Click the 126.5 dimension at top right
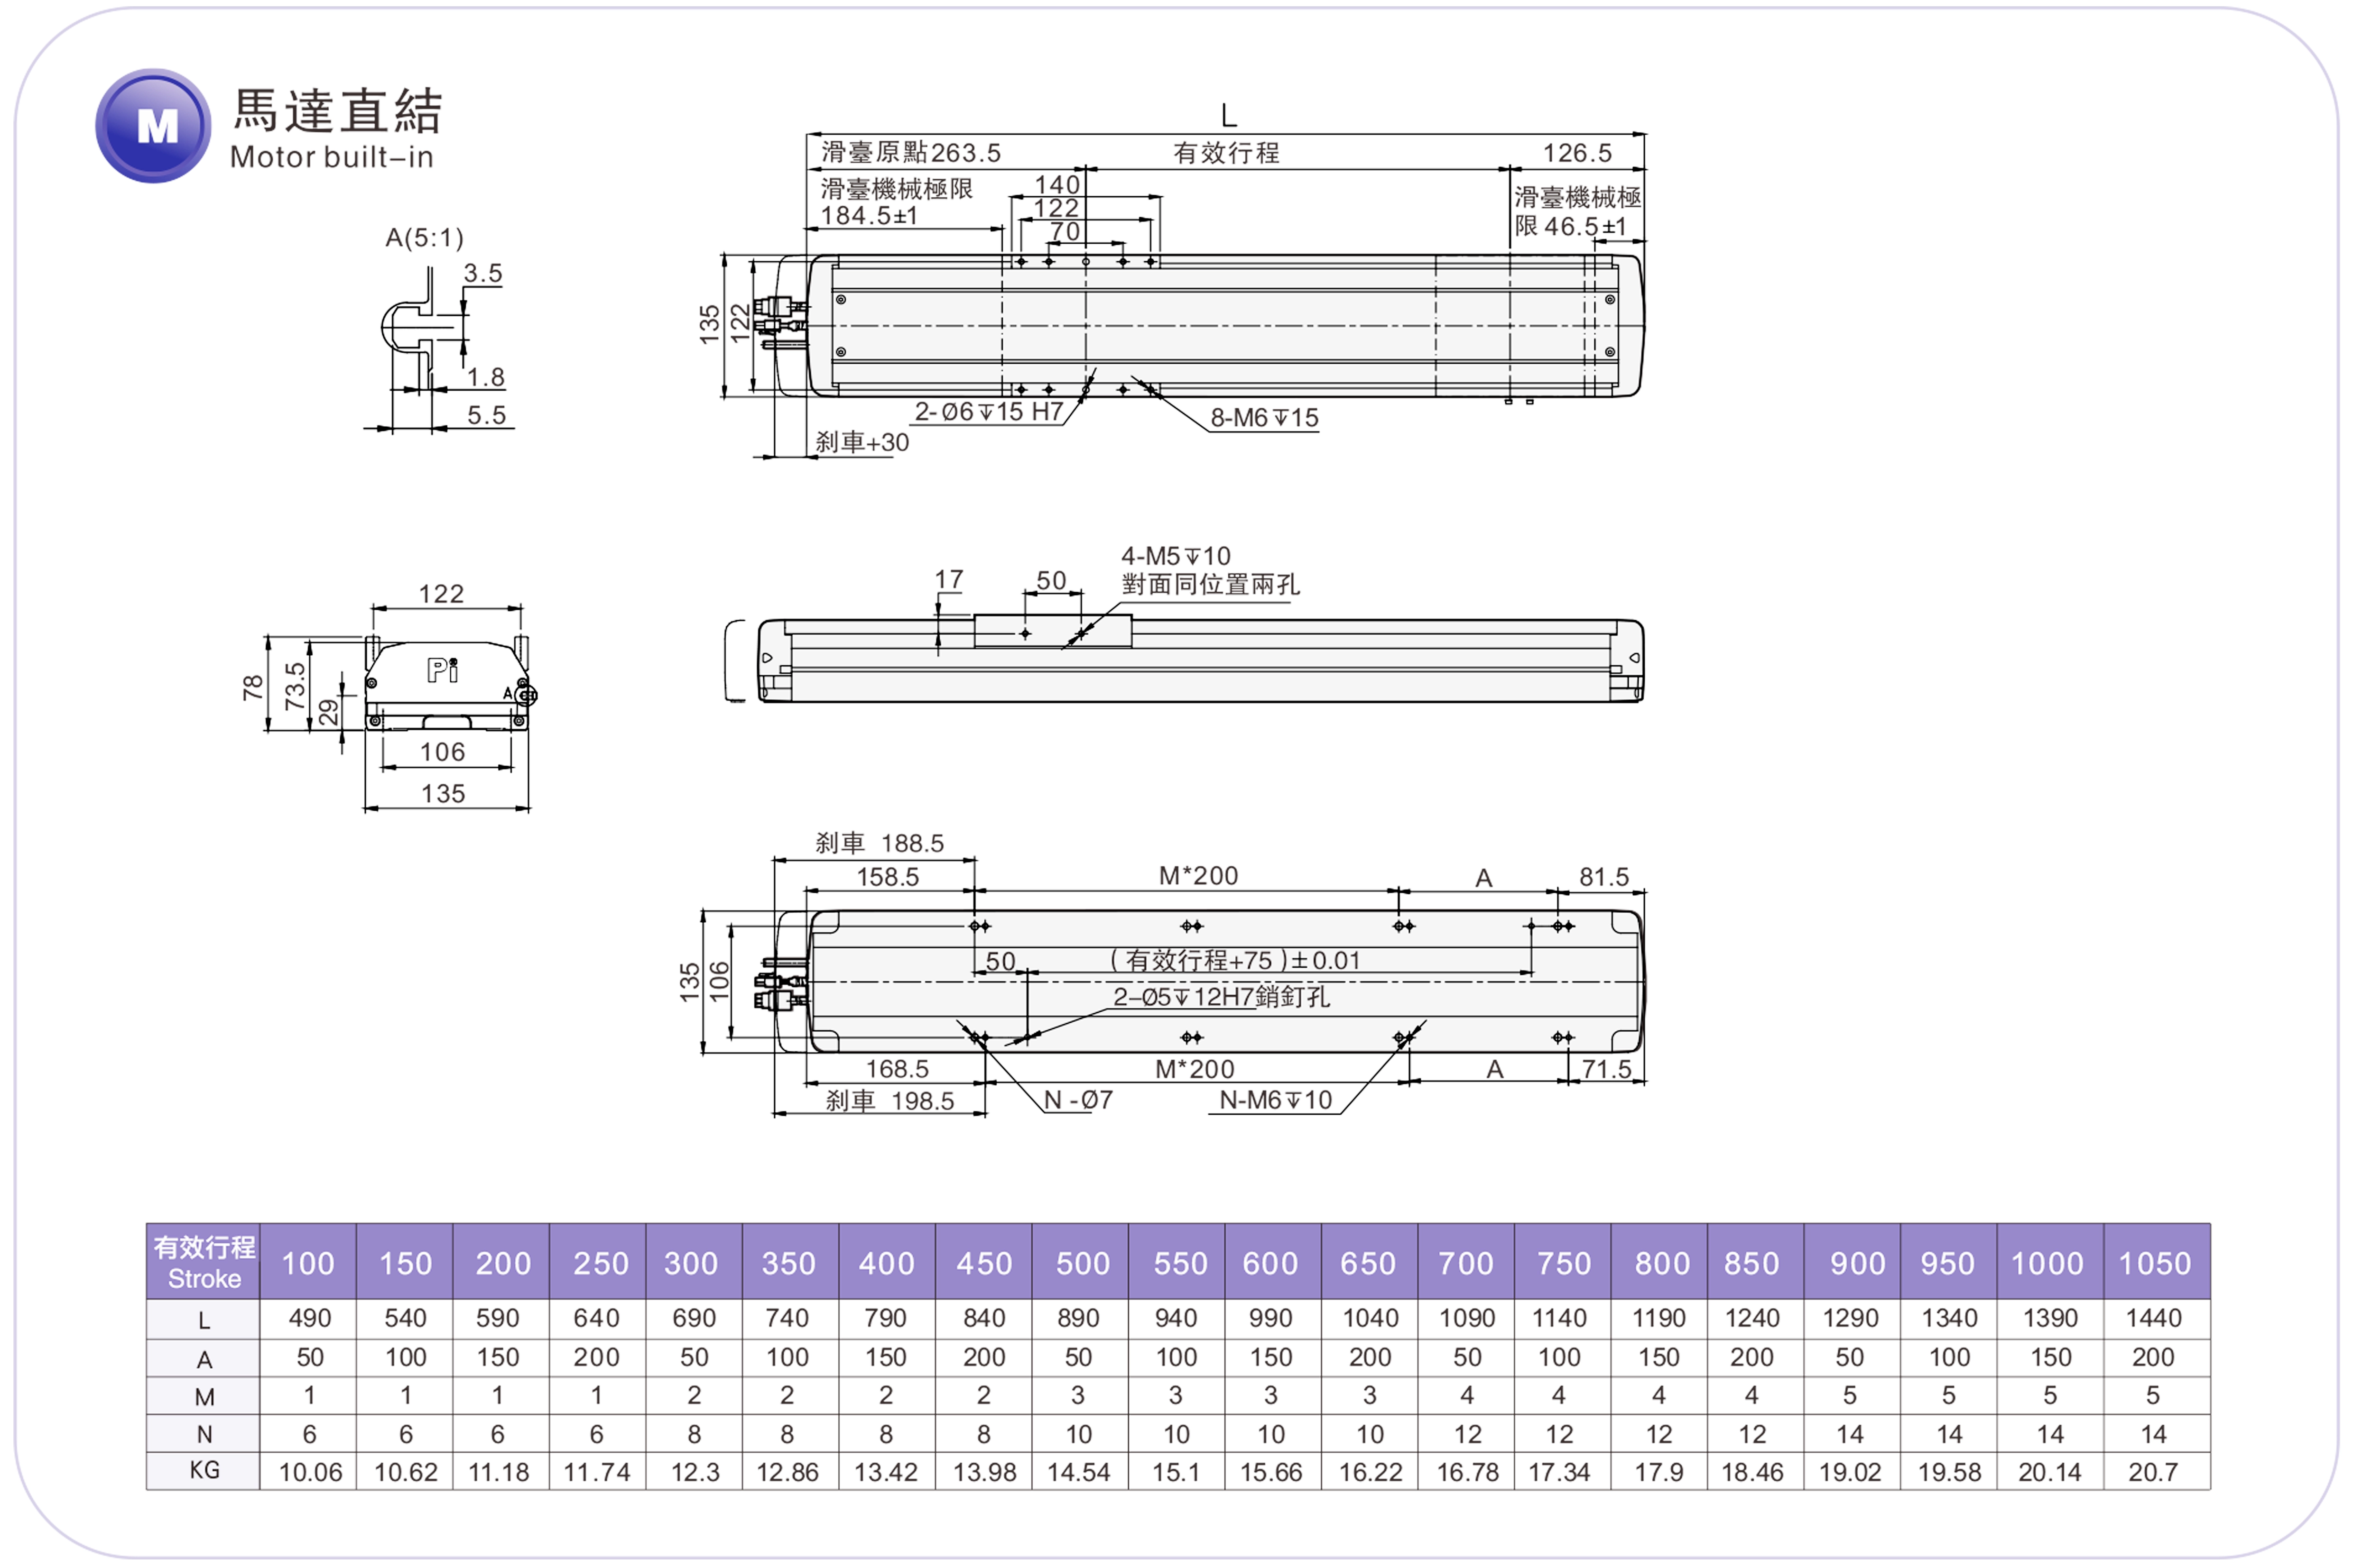Screen dimensions: 2353x1568 [x=1577, y=153]
